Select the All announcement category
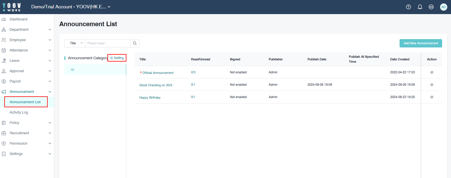The image size is (451, 178). (x=72, y=70)
